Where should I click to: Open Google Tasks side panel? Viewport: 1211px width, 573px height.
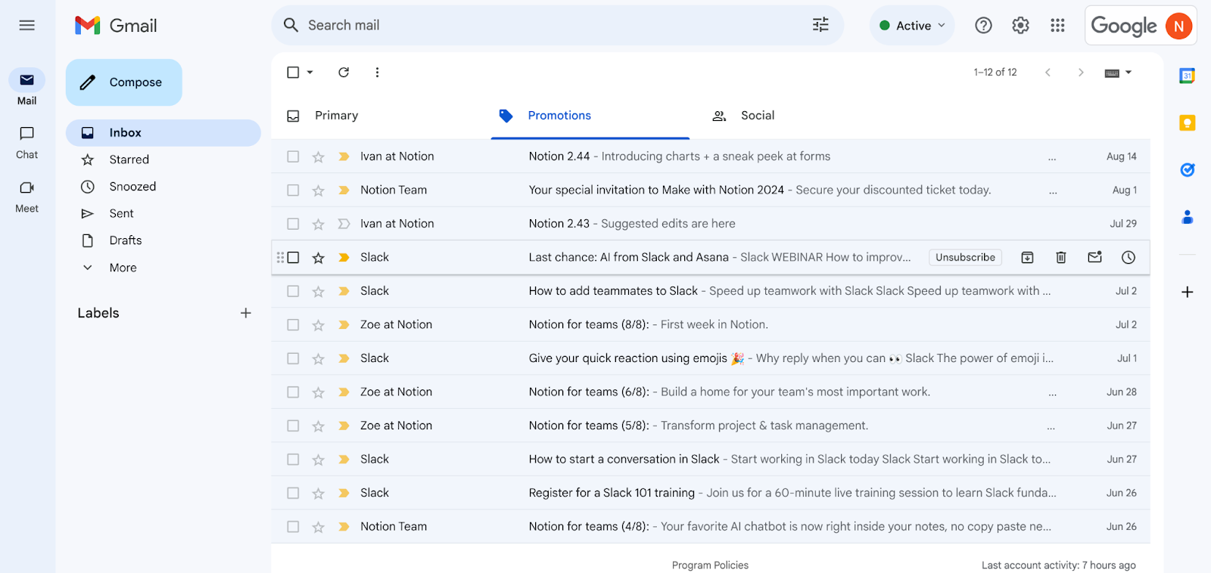tap(1187, 170)
